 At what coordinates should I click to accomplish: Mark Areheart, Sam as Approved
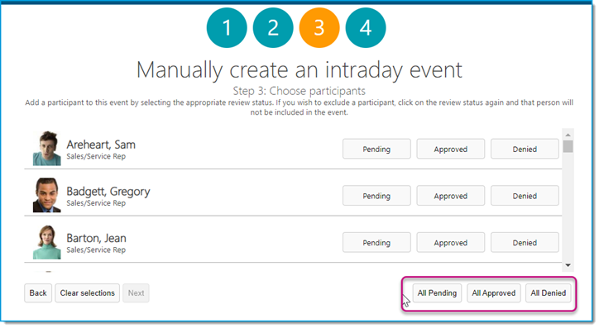[x=450, y=149]
